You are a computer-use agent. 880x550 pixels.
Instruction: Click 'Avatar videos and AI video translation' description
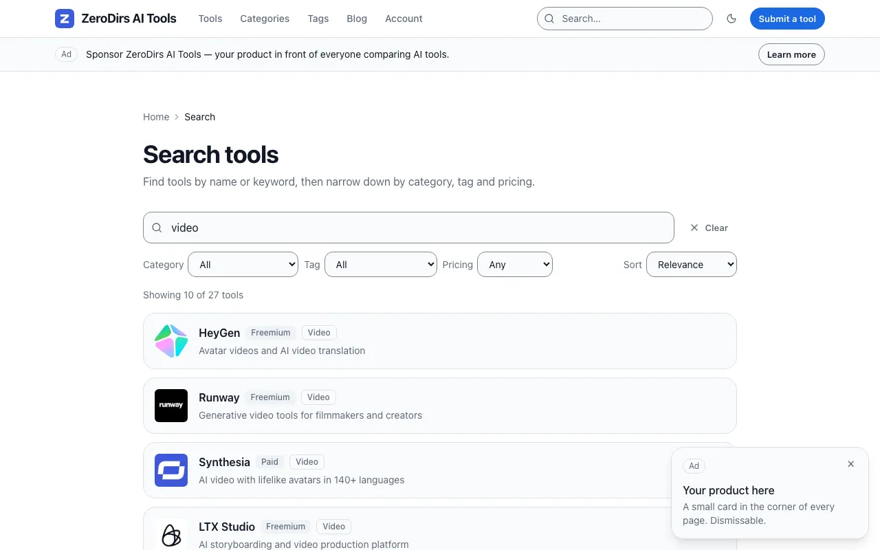282,351
